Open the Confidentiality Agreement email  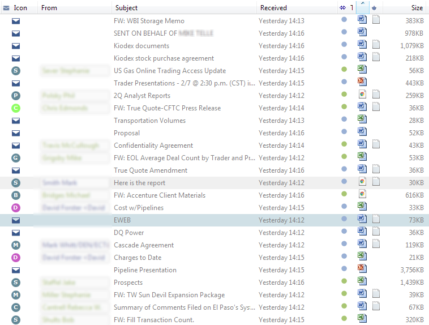pos(153,146)
